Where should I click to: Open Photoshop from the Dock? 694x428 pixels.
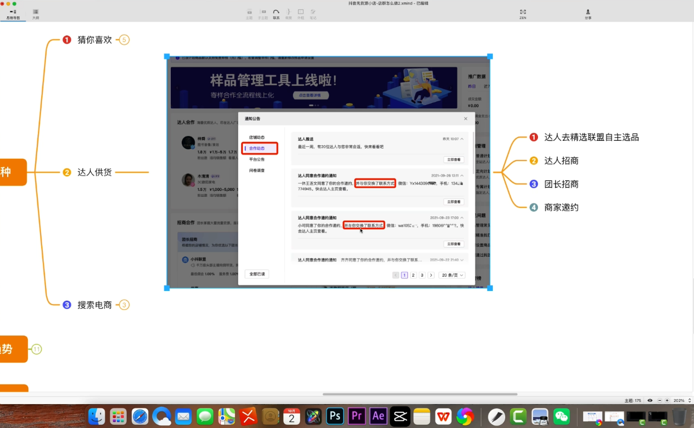click(x=334, y=416)
